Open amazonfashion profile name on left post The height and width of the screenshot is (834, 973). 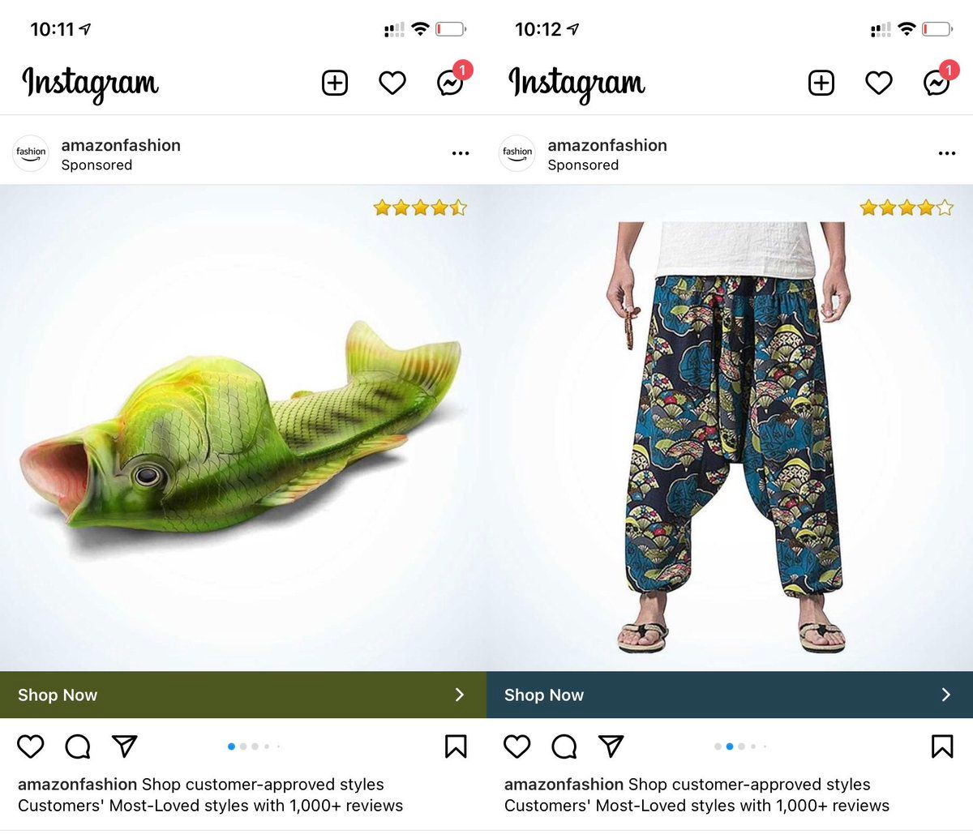tap(121, 145)
